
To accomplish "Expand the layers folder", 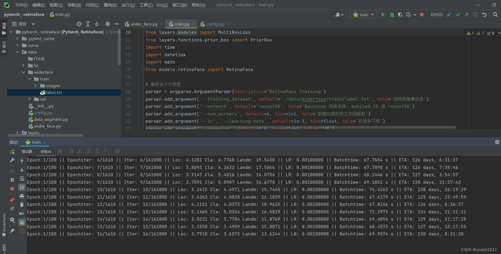I will [17, 133].
